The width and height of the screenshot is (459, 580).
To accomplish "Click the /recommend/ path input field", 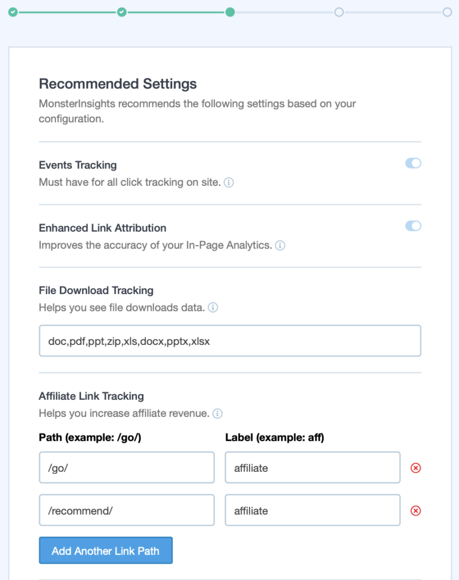I will pos(127,510).
